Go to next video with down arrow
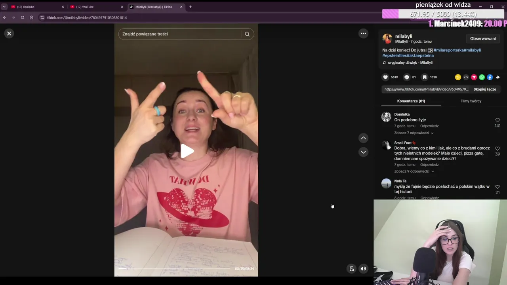507x285 pixels. tap(363, 152)
